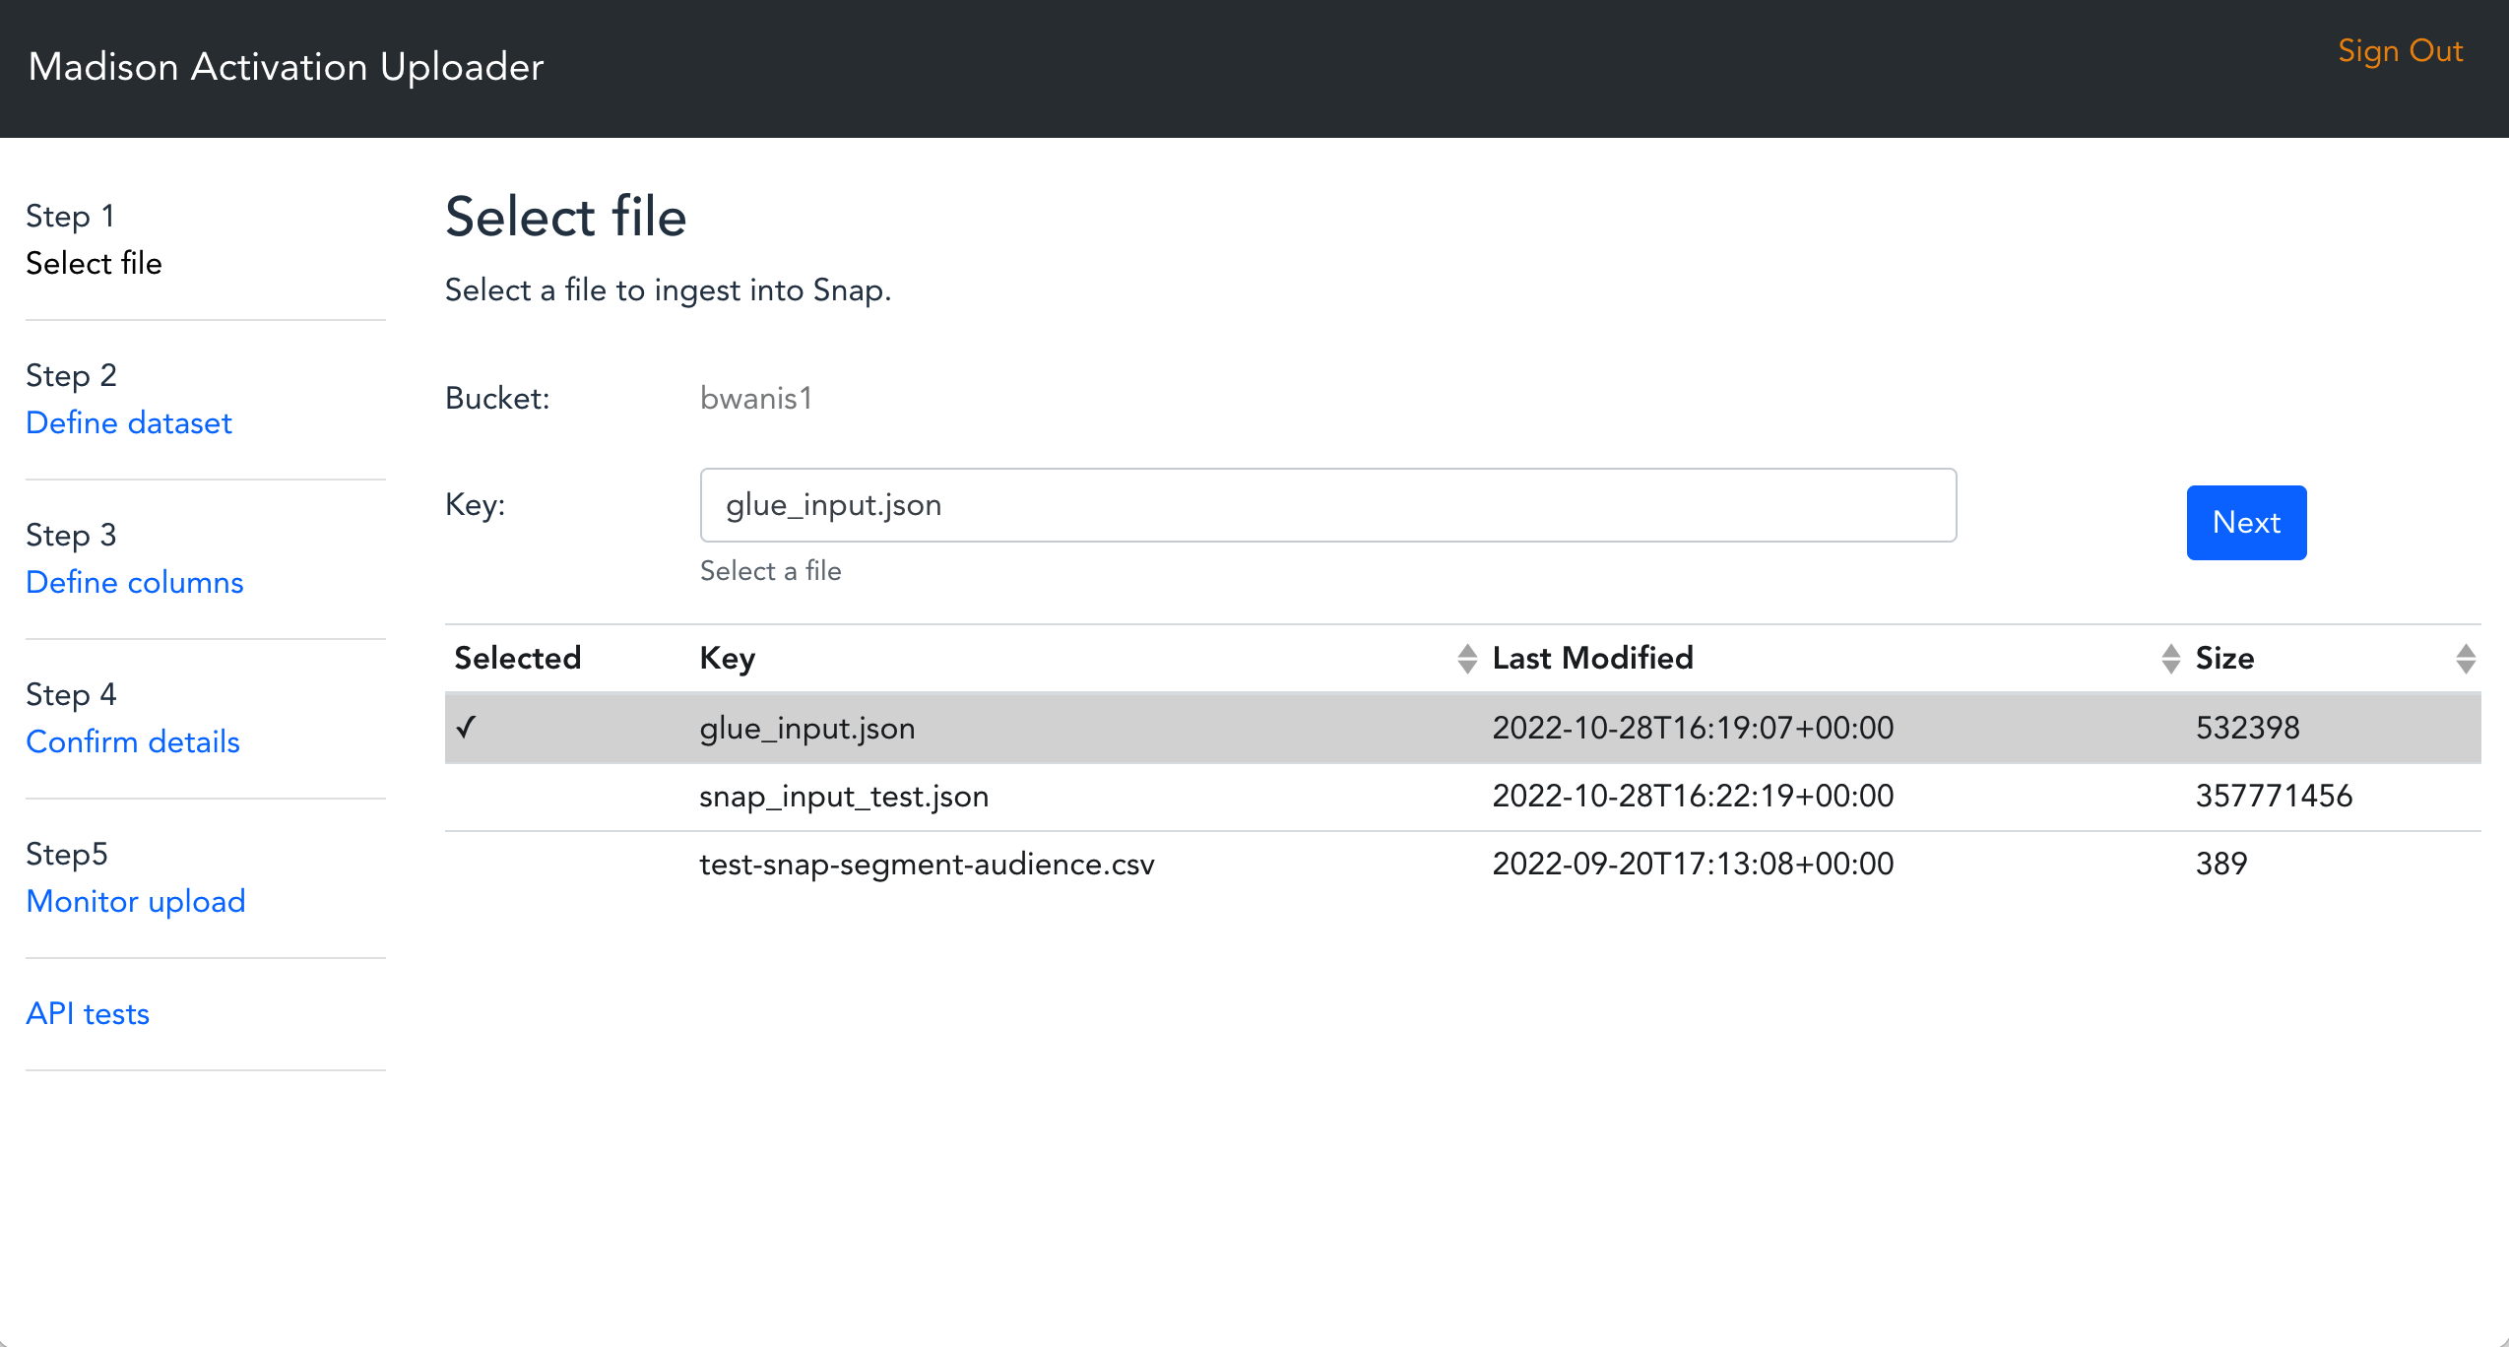Select the snap_input_test.json file row
This screenshot has height=1347, width=2509.
pyautogui.click(x=844, y=796)
